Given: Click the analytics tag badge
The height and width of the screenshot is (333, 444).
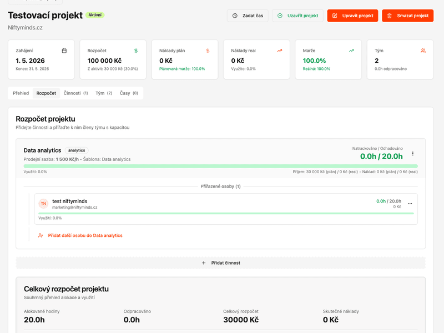Looking at the screenshot, I should pyautogui.click(x=77, y=150).
